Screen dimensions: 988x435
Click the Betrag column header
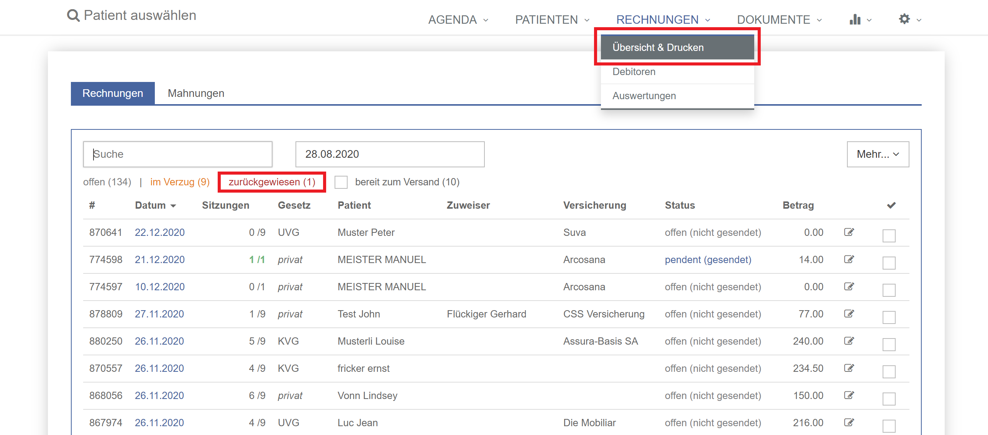798,205
